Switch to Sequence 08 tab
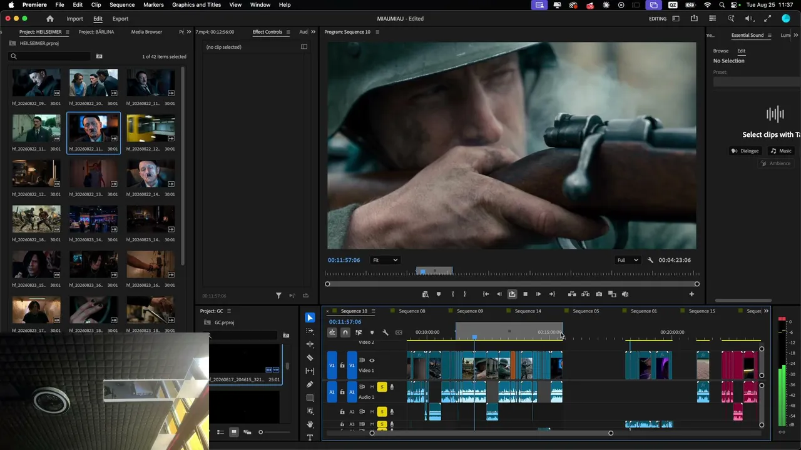 coord(412,311)
